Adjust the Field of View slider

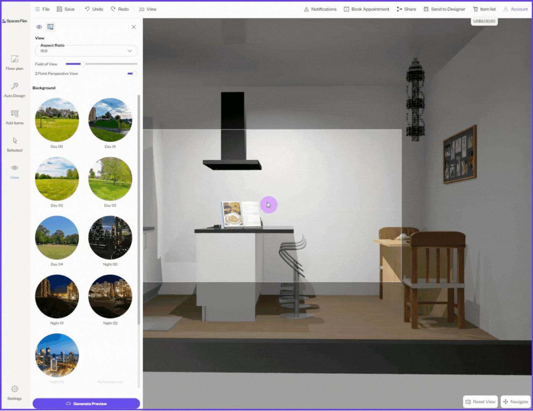pyautogui.click(x=83, y=64)
